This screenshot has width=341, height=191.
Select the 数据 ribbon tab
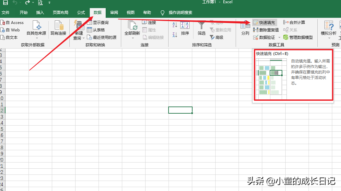pos(98,13)
